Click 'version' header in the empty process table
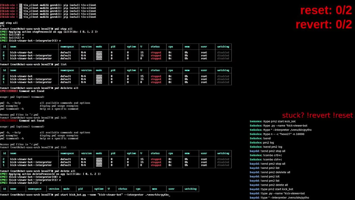The image size is (355, 200). coord(54,189)
